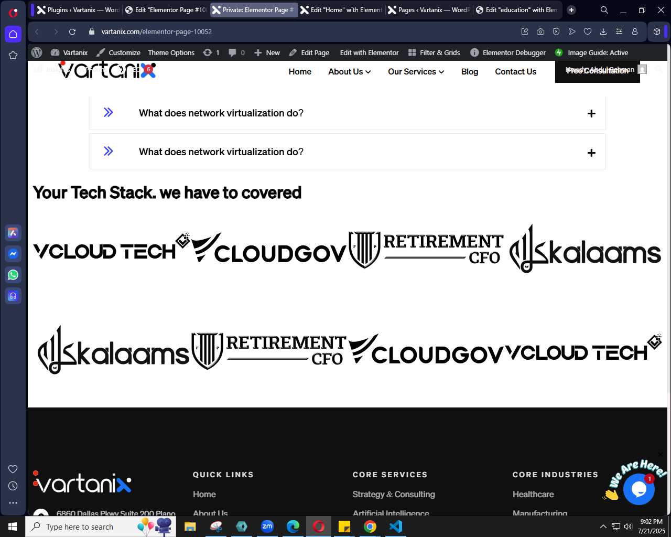Viewport: 671px width, 537px height.
Task: Open sidebar heart pinboards icon
Action: pyautogui.click(x=13, y=469)
